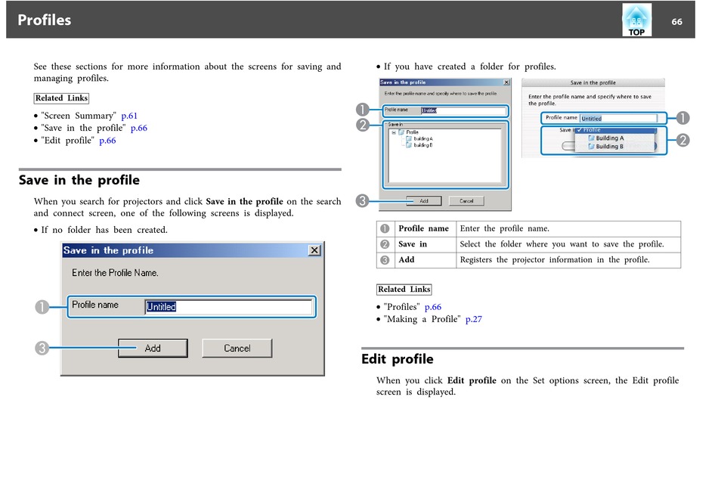The height and width of the screenshot is (499, 718).
Task: Click the "Enter the Profile Name." text in the dialog
Action: 115,273
